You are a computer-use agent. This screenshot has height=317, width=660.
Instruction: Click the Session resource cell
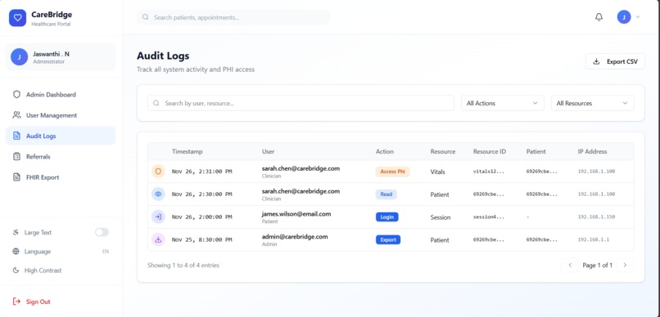(441, 217)
